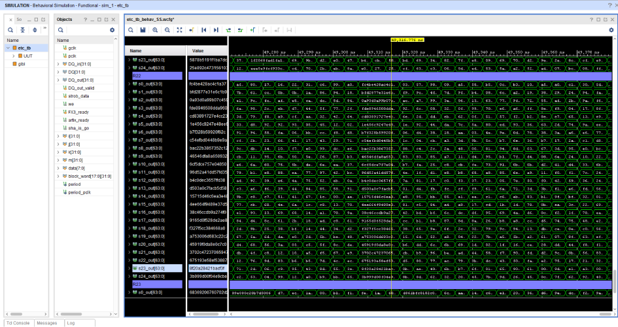The image size is (618, 327).
Task: Expand s0_out[63:0] under R22 divider
Action: pos(129,84)
